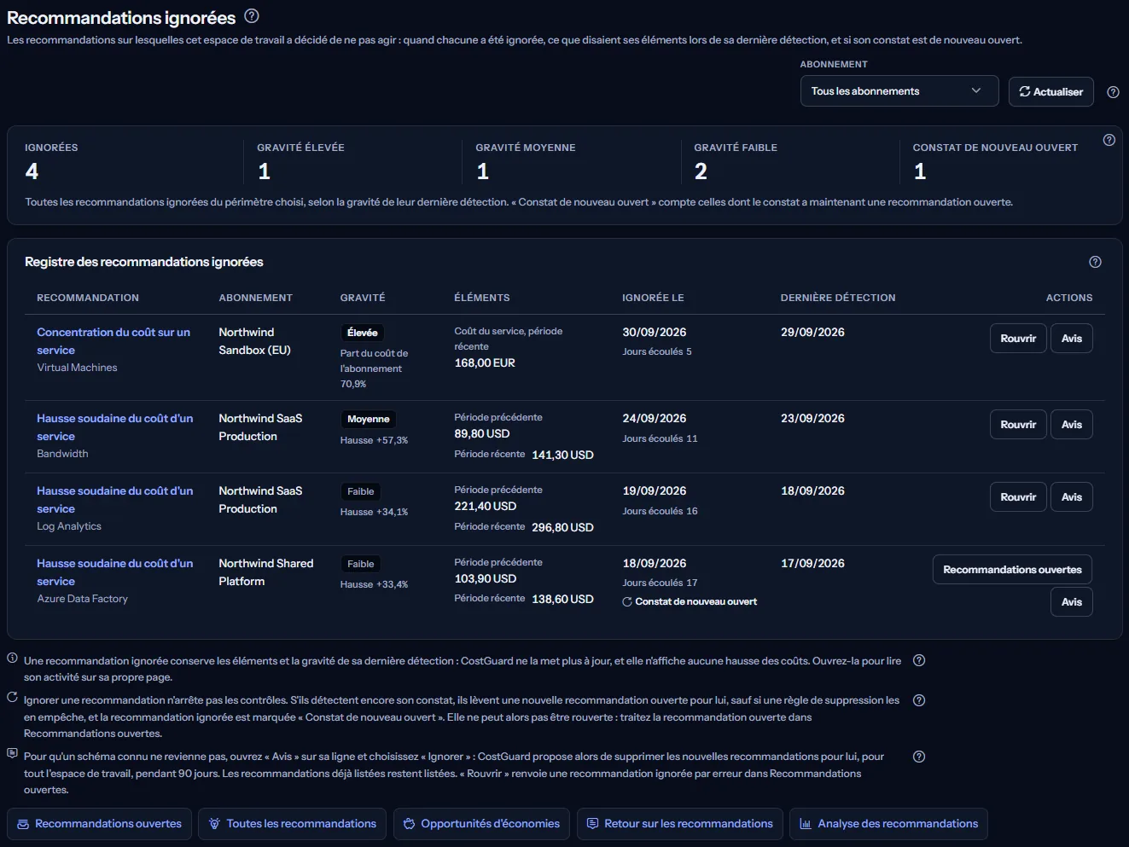The image size is (1129, 847).
Task: Click the 'Faible' badge in the Log Analytics row
Action: point(361,491)
